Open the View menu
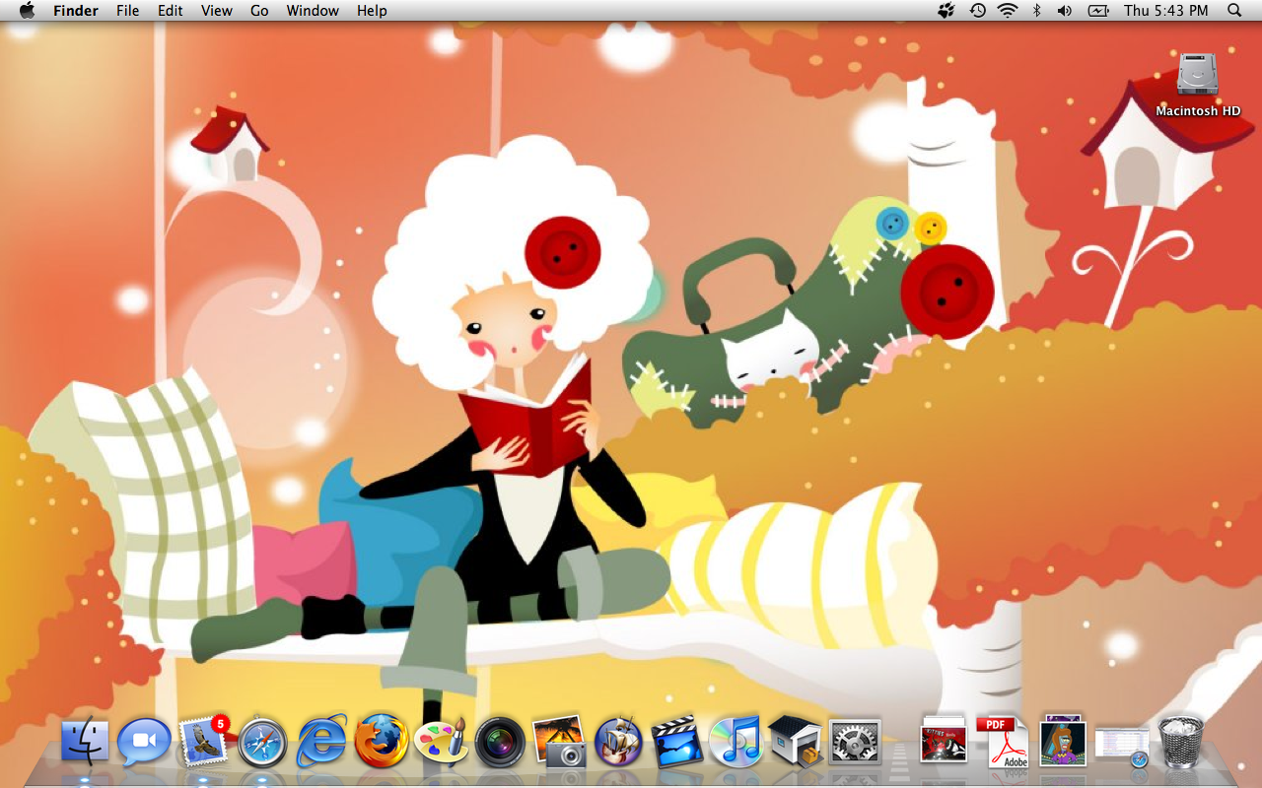The image size is (1262, 788). click(x=217, y=11)
